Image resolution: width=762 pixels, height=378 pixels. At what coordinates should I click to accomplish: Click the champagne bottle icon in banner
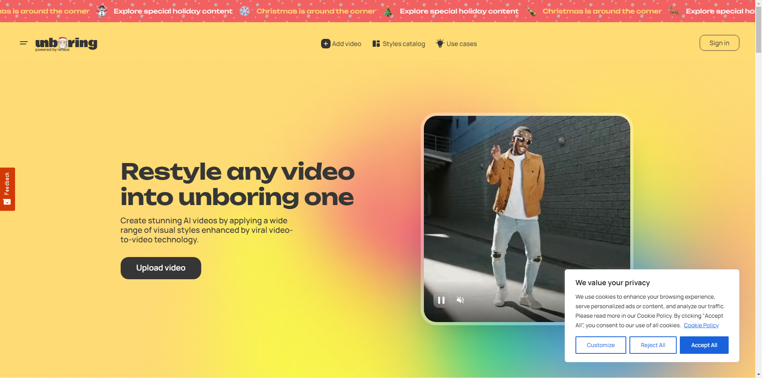(531, 12)
